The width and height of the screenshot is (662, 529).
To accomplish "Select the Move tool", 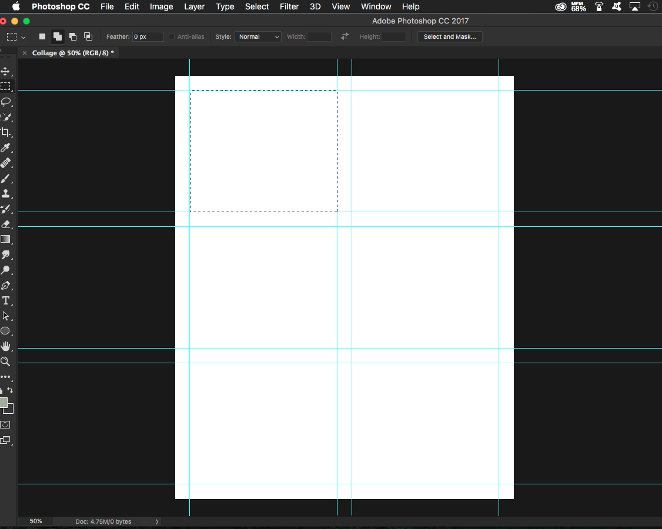I will [x=5, y=71].
